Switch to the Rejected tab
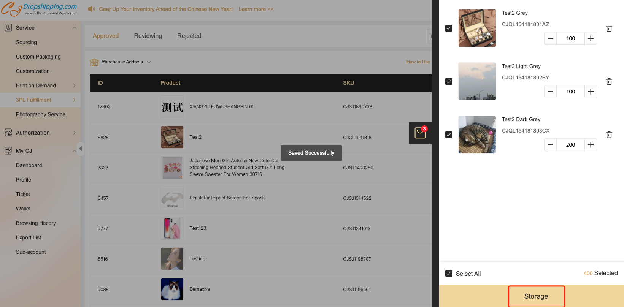Screen dimensions: 624x307 [x=189, y=36]
